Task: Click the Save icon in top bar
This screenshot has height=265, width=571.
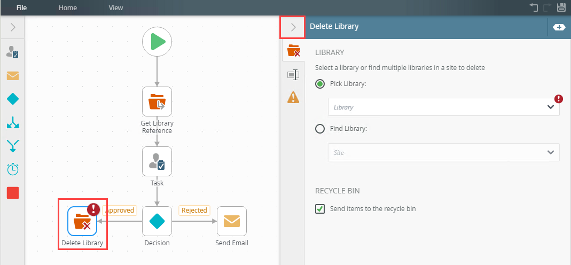Action: (561, 7)
